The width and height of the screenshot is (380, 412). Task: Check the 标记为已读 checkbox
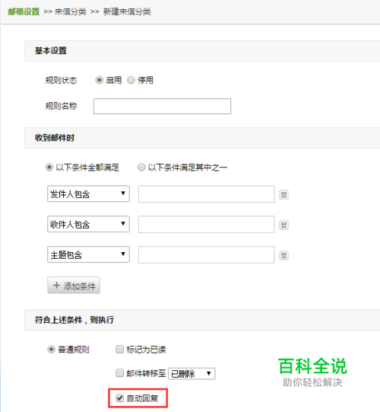[119, 350]
